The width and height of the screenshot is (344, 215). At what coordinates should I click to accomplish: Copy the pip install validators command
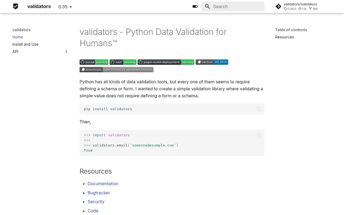tap(259, 109)
